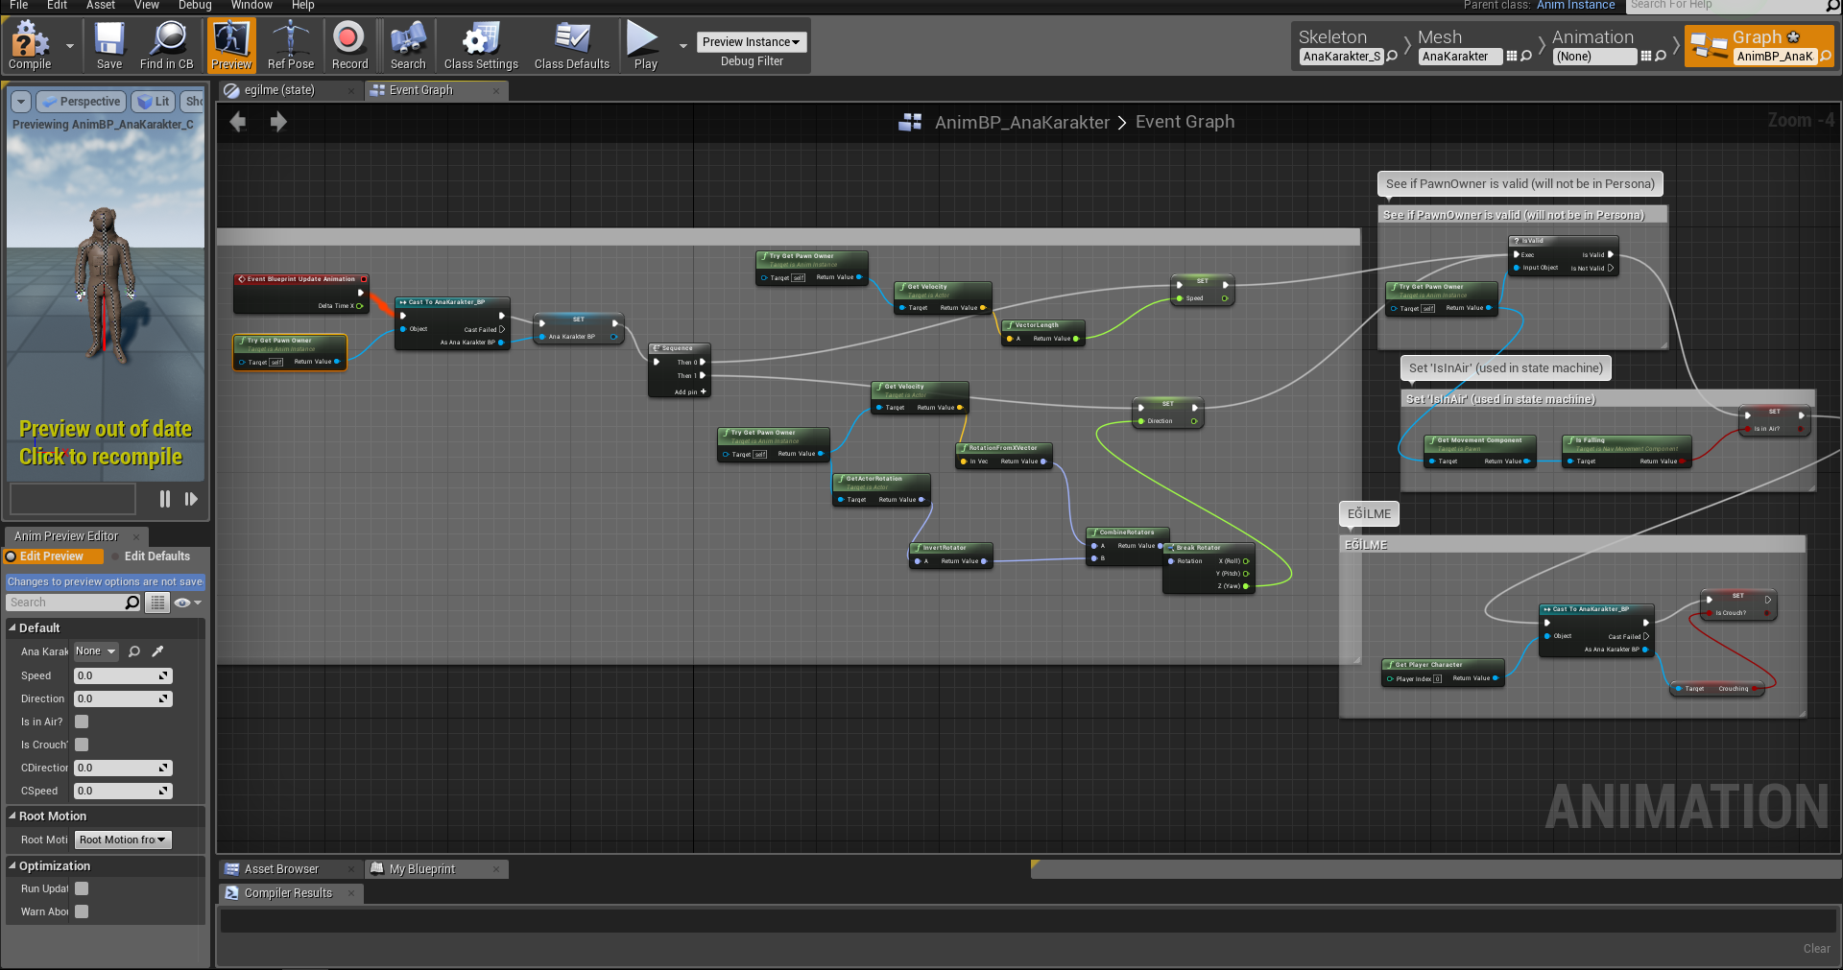
Task: Add a pin on the Sequence node
Action: [690, 391]
